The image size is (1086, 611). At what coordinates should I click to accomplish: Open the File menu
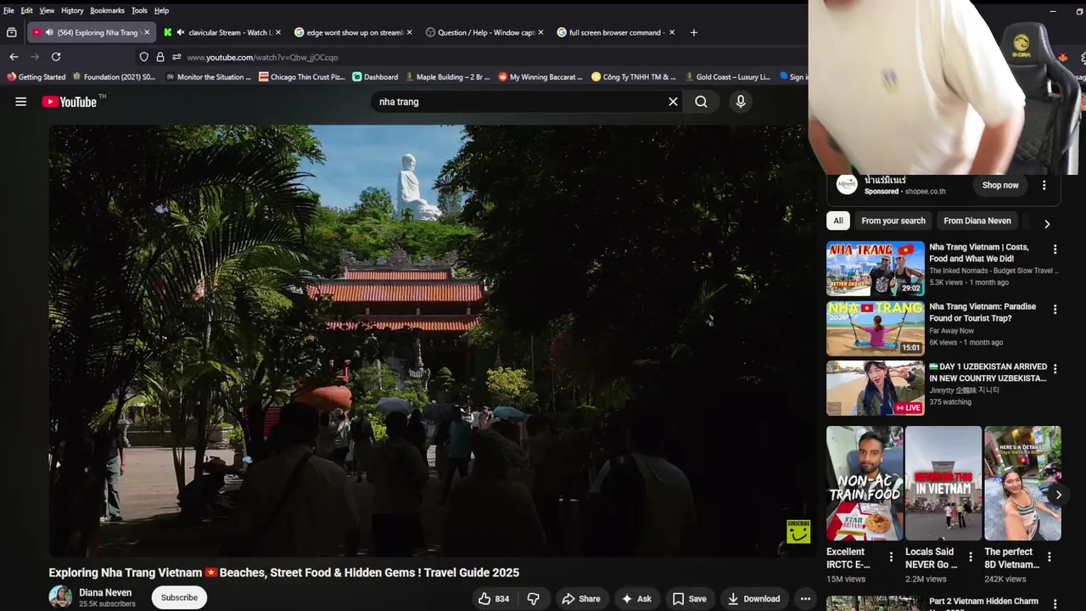(8, 10)
